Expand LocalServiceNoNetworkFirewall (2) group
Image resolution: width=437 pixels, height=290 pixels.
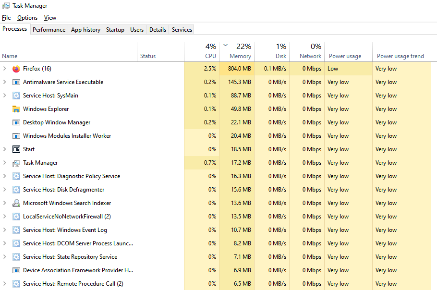[4, 217]
